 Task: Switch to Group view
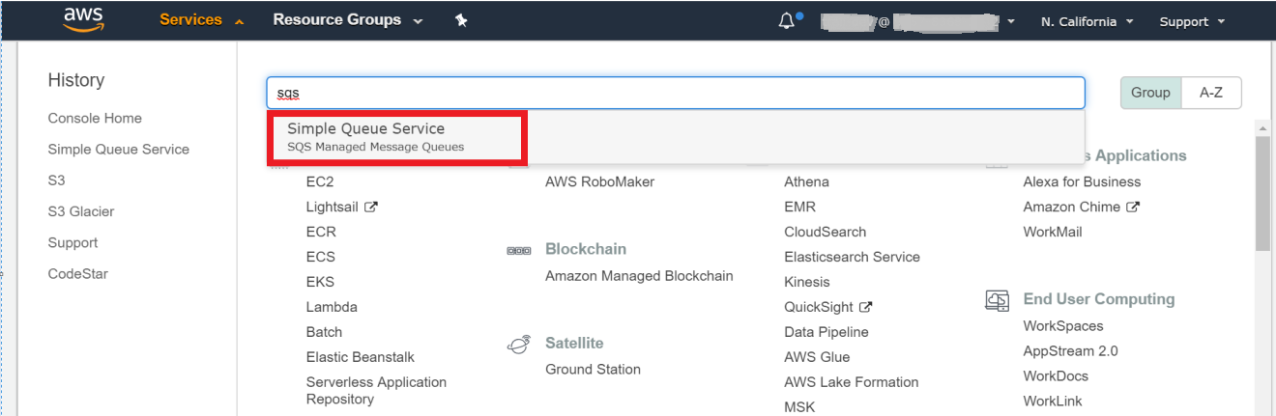1150,93
